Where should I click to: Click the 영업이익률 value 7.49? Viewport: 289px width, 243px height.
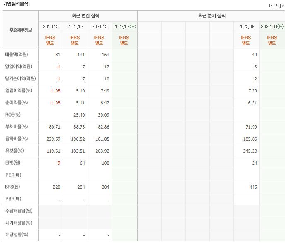pos(105,91)
